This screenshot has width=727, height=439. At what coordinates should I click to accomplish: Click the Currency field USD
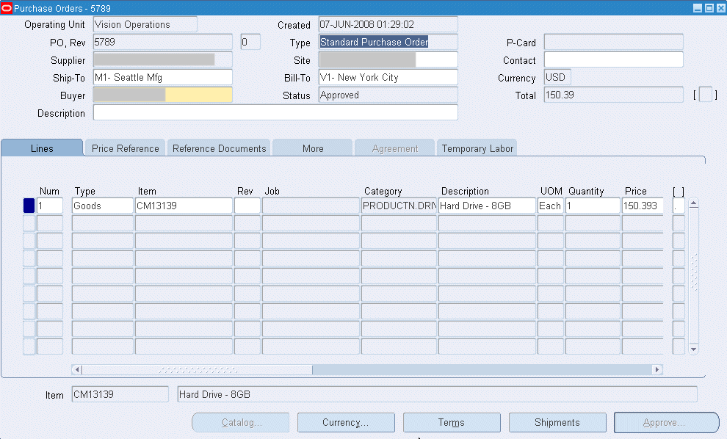557,77
